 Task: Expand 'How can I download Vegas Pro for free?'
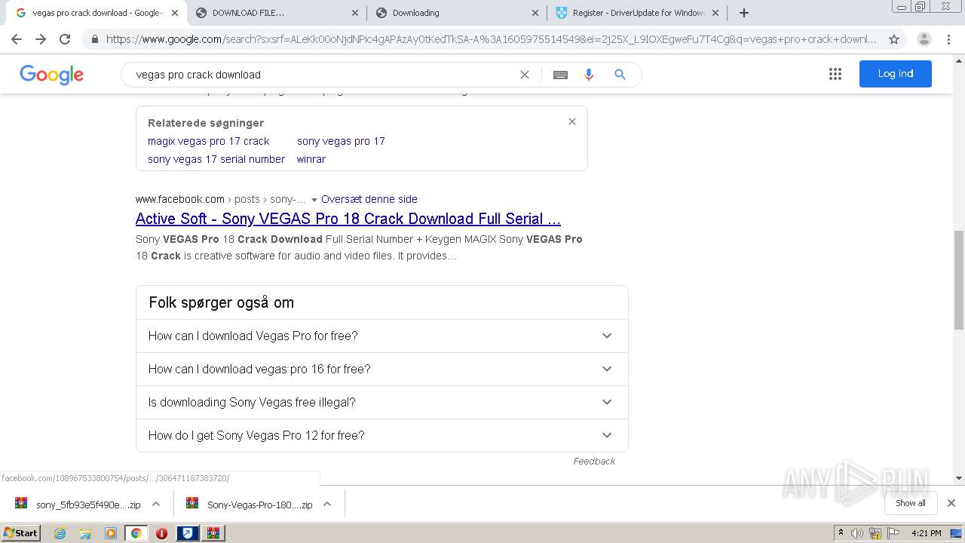(x=381, y=336)
